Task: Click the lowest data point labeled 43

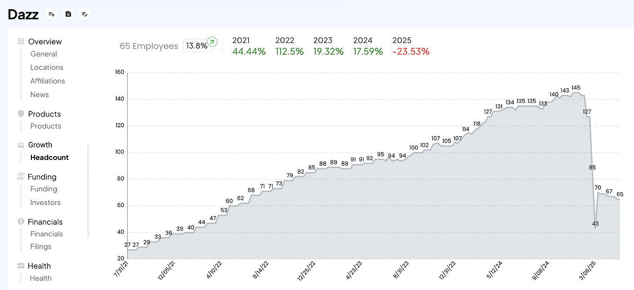Action: click(x=596, y=223)
